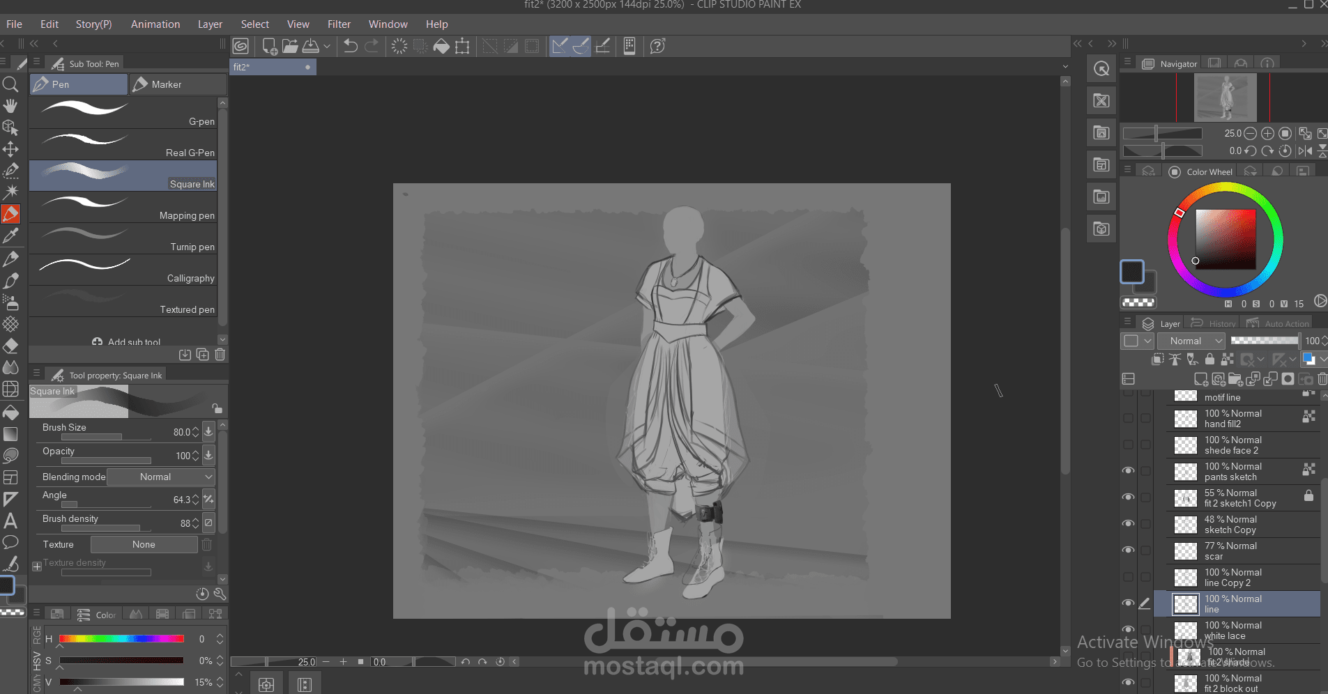This screenshot has height=694, width=1328.
Task: Open the Filter menu
Action: 339,24
